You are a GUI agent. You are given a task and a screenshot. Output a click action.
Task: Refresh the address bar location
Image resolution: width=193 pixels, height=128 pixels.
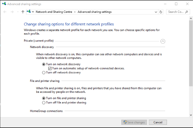(161, 12)
